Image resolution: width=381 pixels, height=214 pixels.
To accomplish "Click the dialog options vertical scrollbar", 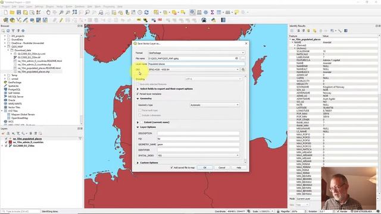I will point(245,119).
